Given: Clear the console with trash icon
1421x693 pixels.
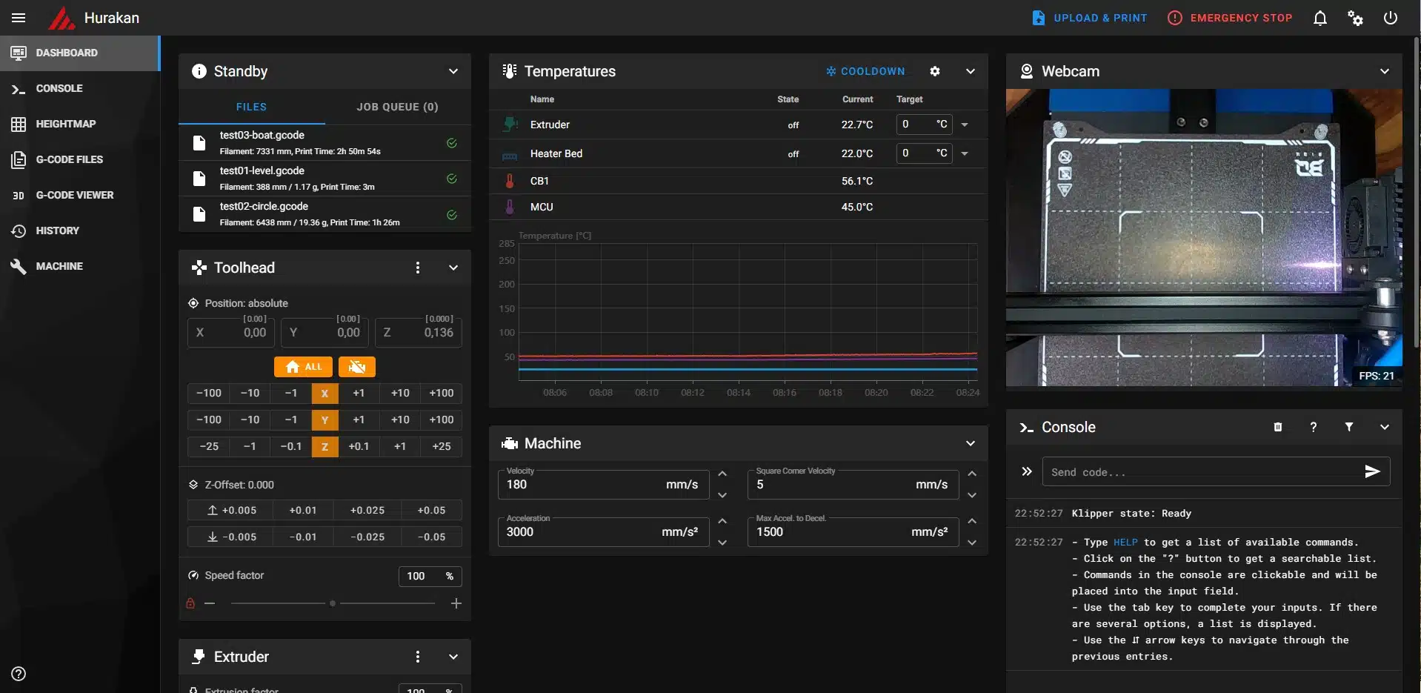Looking at the screenshot, I should (1278, 427).
